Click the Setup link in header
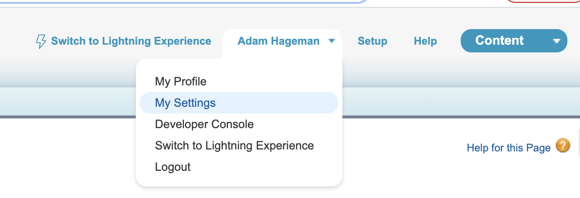Image resolution: width=580 pixels, height=198 pixels. 372,41
